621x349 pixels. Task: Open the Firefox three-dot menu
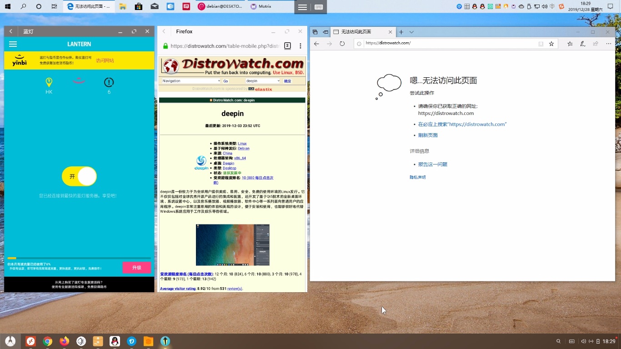[x=300, y=46]
